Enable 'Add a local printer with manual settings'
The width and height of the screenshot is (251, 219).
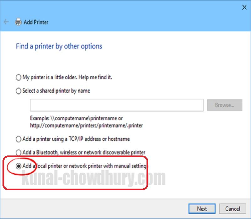[18, 166]
